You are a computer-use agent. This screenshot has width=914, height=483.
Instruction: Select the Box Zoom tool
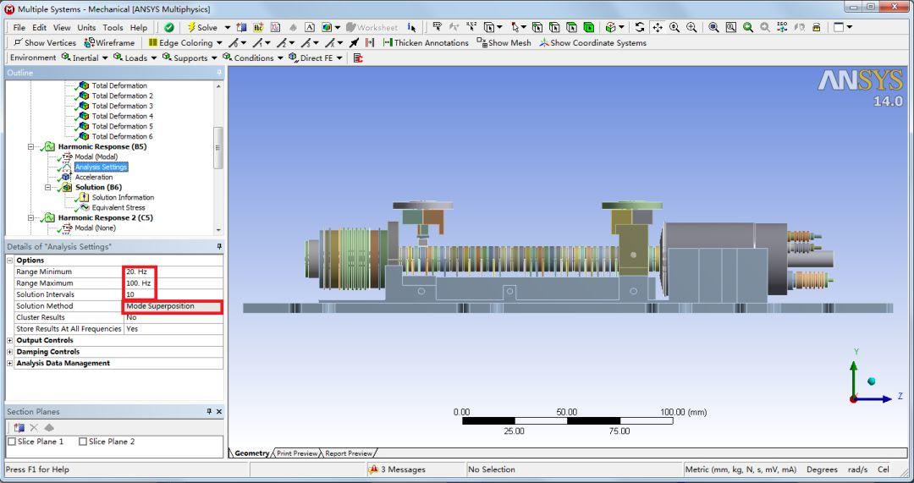(691, 27)
